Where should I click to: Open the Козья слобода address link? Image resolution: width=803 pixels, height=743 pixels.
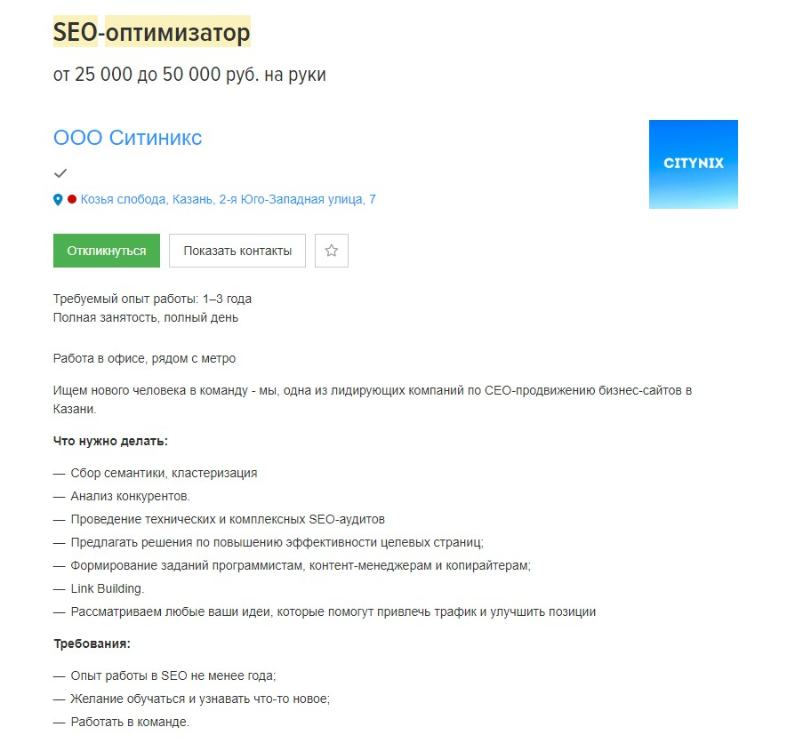[x=228, y=199]
